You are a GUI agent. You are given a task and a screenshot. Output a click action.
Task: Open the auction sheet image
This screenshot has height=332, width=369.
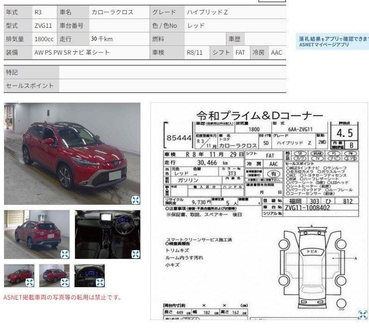(259, 211)
